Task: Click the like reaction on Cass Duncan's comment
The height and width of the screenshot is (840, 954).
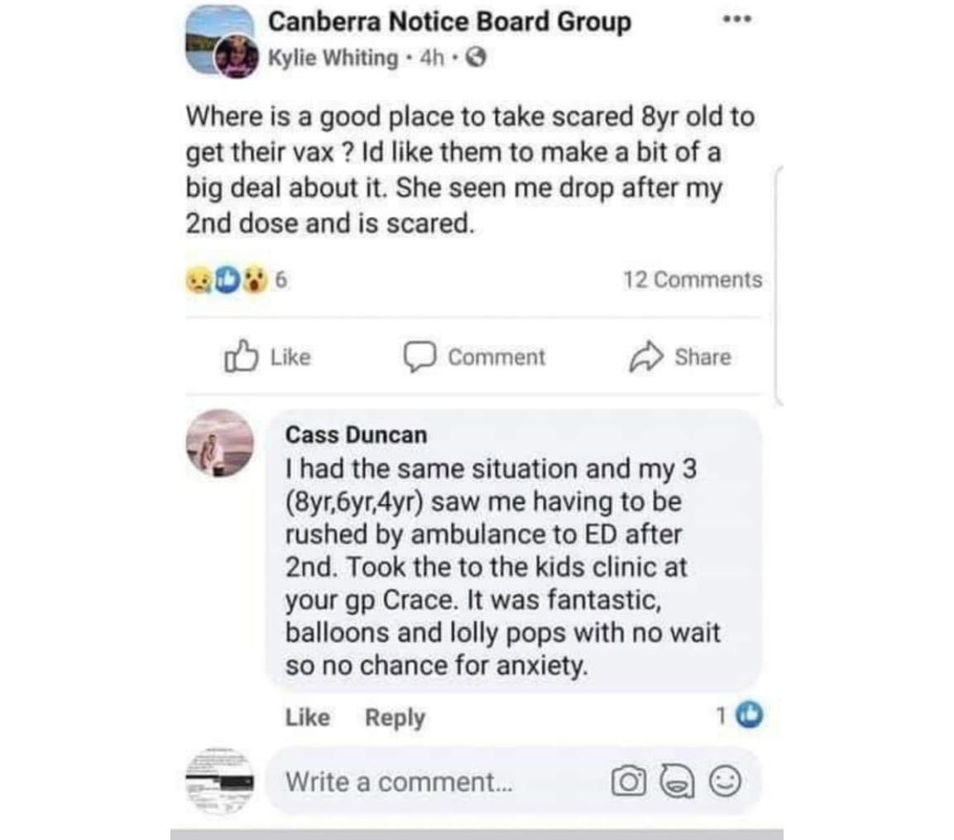Action: pos(749,715)
